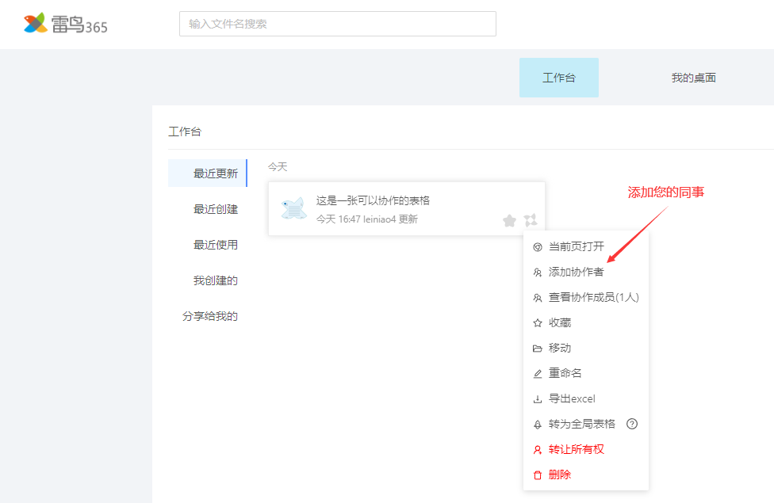Screen dimensions: 774x503
Task: Click the 今天 16:47 leiniao4 更新 text
Action: coord(366,219)
